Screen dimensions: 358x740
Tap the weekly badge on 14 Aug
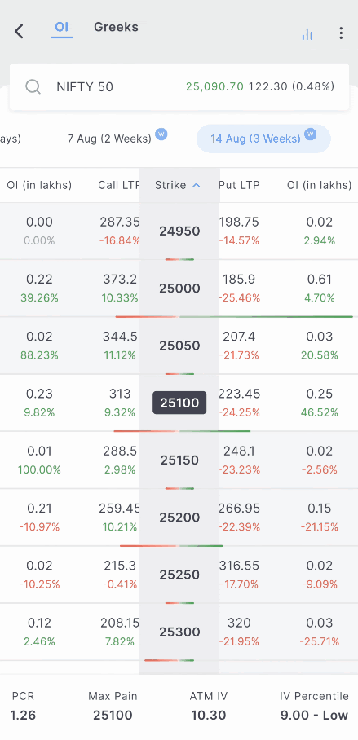point(311,135)
